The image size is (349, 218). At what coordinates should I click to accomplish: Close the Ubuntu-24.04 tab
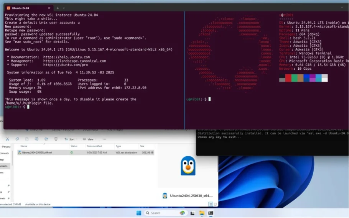(49, 8)
